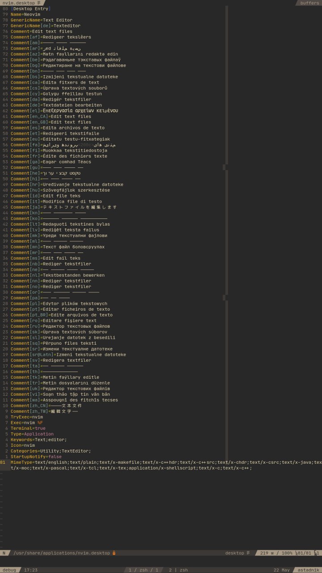Viewport: 322px width, 573px height.
Task: Click the 'Comment[zh_CN]' line
Action: click(x=47, y=406)
